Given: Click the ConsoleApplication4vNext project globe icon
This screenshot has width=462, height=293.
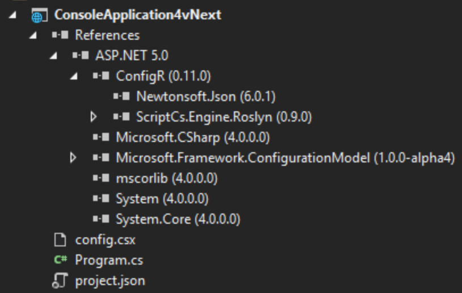Looking at the screenshot, I should 39,16.
